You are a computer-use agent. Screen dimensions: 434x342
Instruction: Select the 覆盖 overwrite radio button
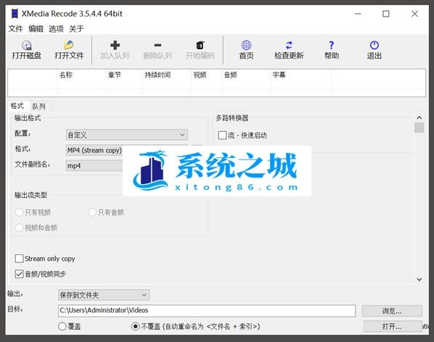[x=62, y=327]
